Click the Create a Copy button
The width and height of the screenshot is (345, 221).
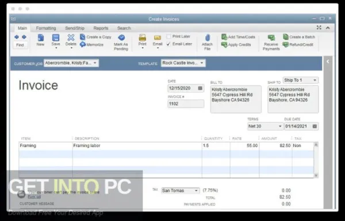(95, 37)
